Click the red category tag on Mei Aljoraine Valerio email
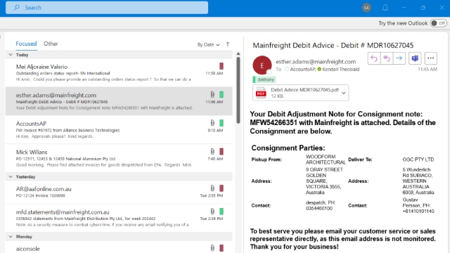Viewport: 450px width, 253px height. [x=221, y=66]
